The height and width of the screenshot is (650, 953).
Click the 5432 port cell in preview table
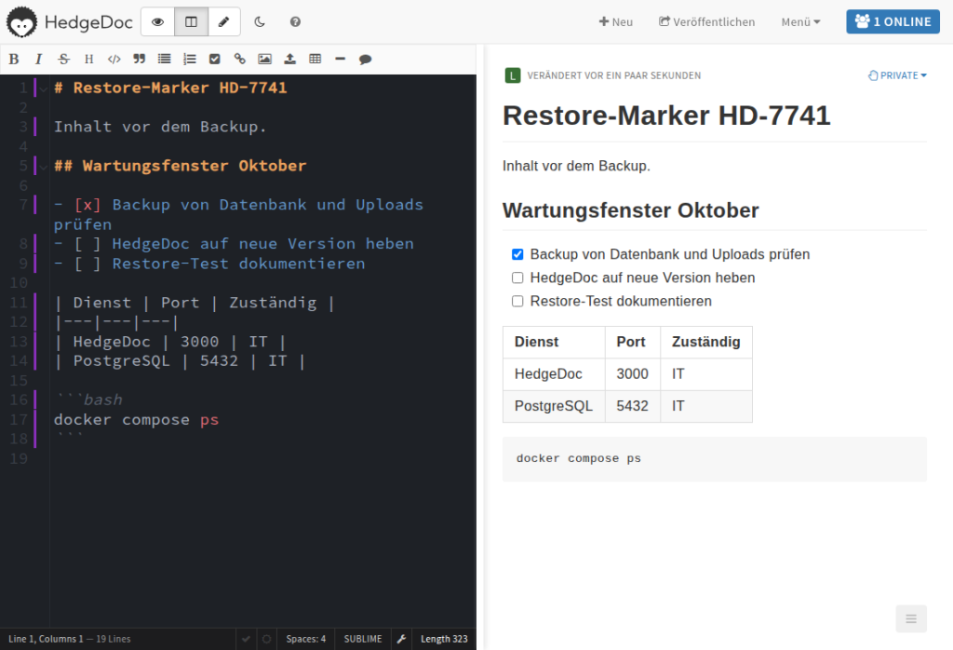[x=633, y=406]
